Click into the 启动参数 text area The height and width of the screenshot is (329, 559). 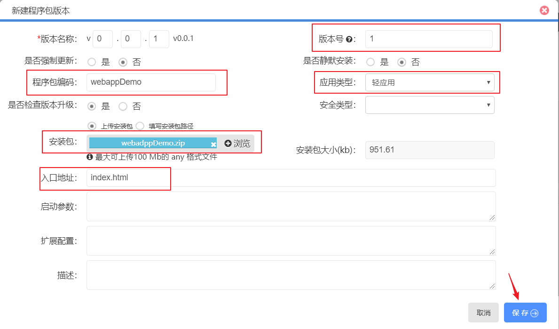coord(291,206)
